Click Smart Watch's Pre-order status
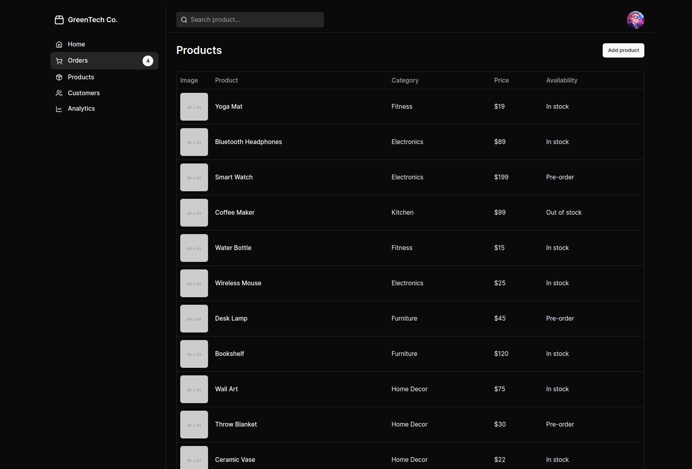The height and width of the screenshot is (469, 692). (x=560, y=177)
